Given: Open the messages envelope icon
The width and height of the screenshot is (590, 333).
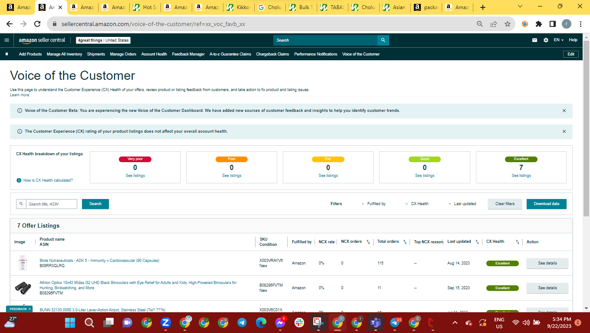Looking at the screenshot, I should 535,40.
